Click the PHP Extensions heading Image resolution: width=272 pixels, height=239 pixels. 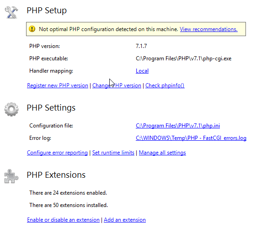[x=56, y=175]
